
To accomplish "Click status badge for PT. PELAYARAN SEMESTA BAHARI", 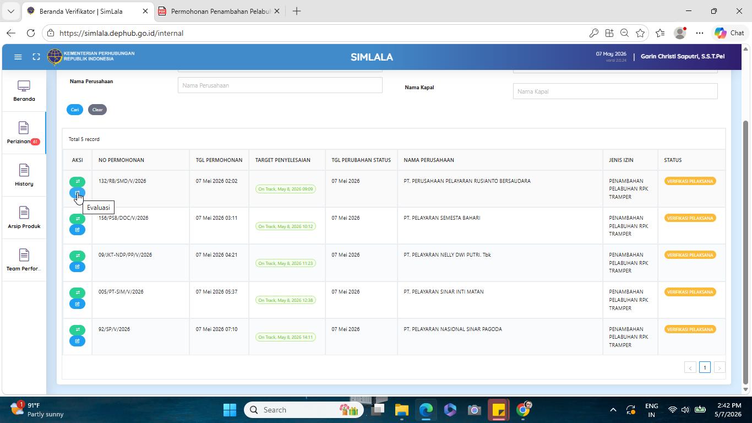I will click(x=690, y=218).
